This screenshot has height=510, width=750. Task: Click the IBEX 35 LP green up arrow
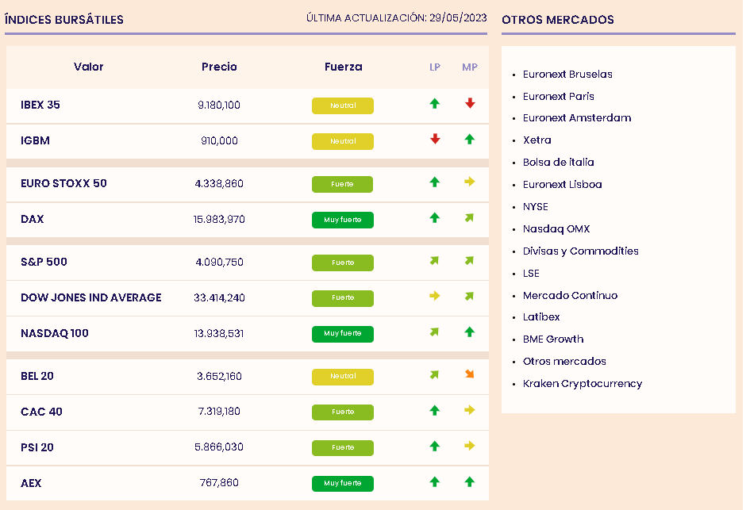click(434, 103)
